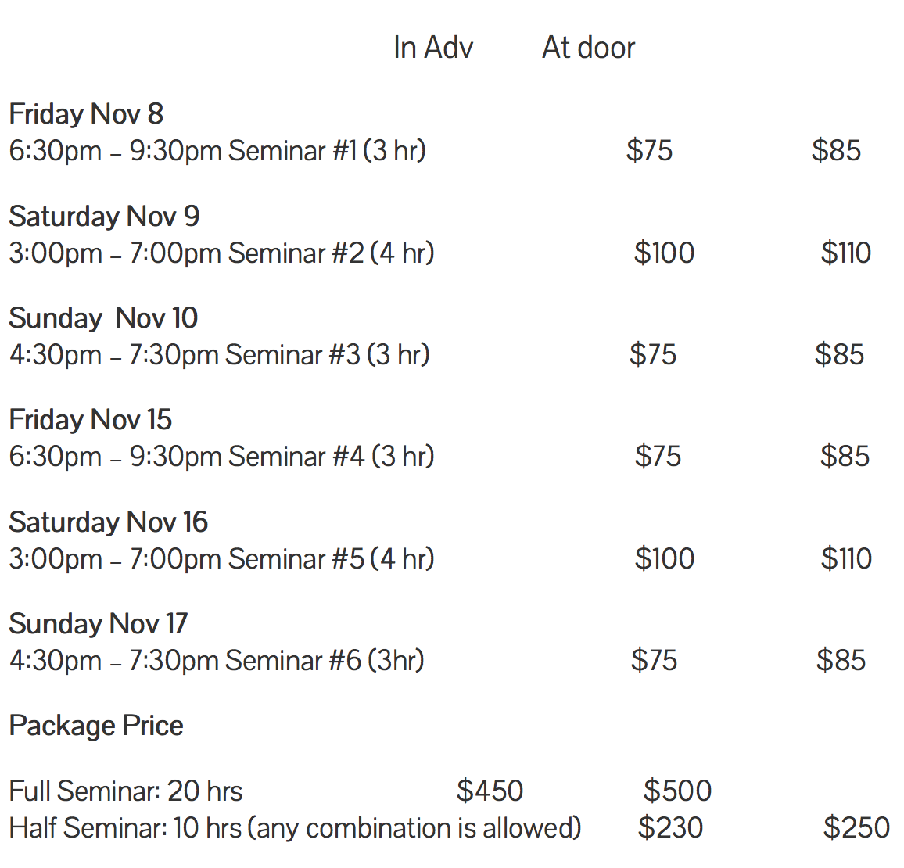Click the $110 price for Seminar #5
This screenshot has width=904, height=868.
[846, 559]
